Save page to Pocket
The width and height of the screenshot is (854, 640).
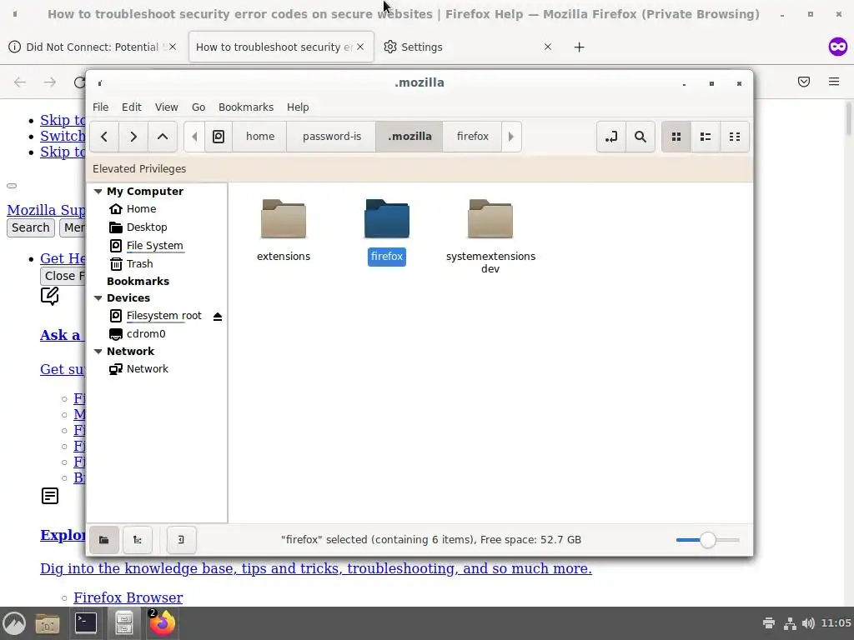point(804,82)
